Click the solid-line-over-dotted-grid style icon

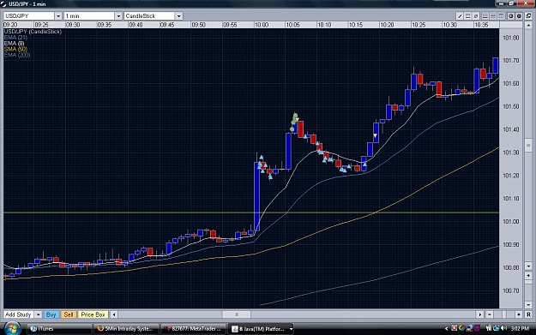coord(501,16)
